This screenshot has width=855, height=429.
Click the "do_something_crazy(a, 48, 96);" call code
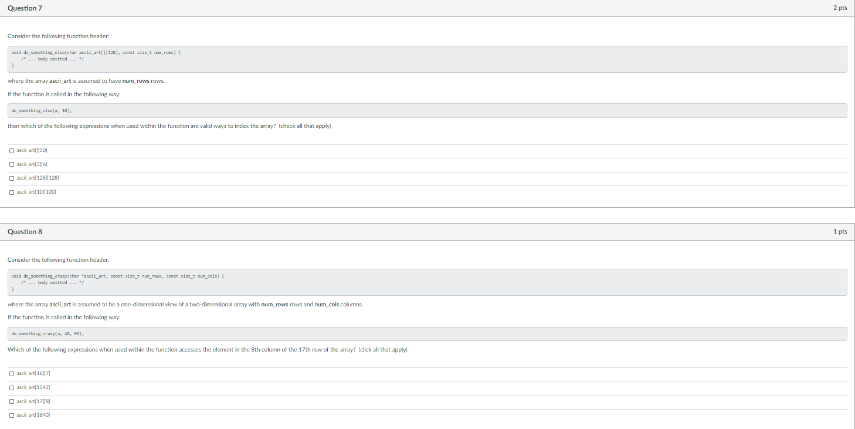click(x=48, y=333)
